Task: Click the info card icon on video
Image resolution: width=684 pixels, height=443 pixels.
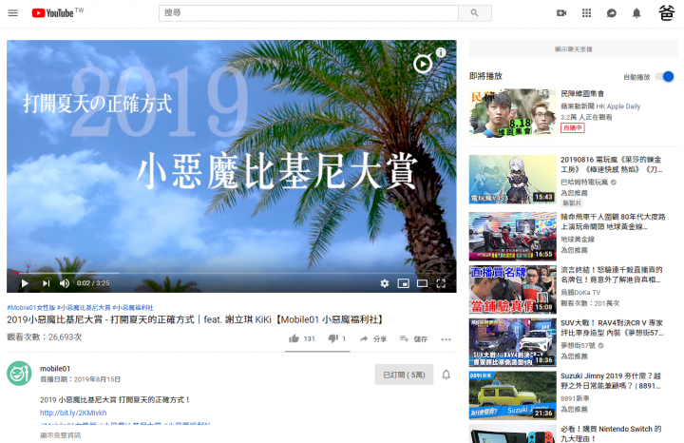Action: pos(441,52)
